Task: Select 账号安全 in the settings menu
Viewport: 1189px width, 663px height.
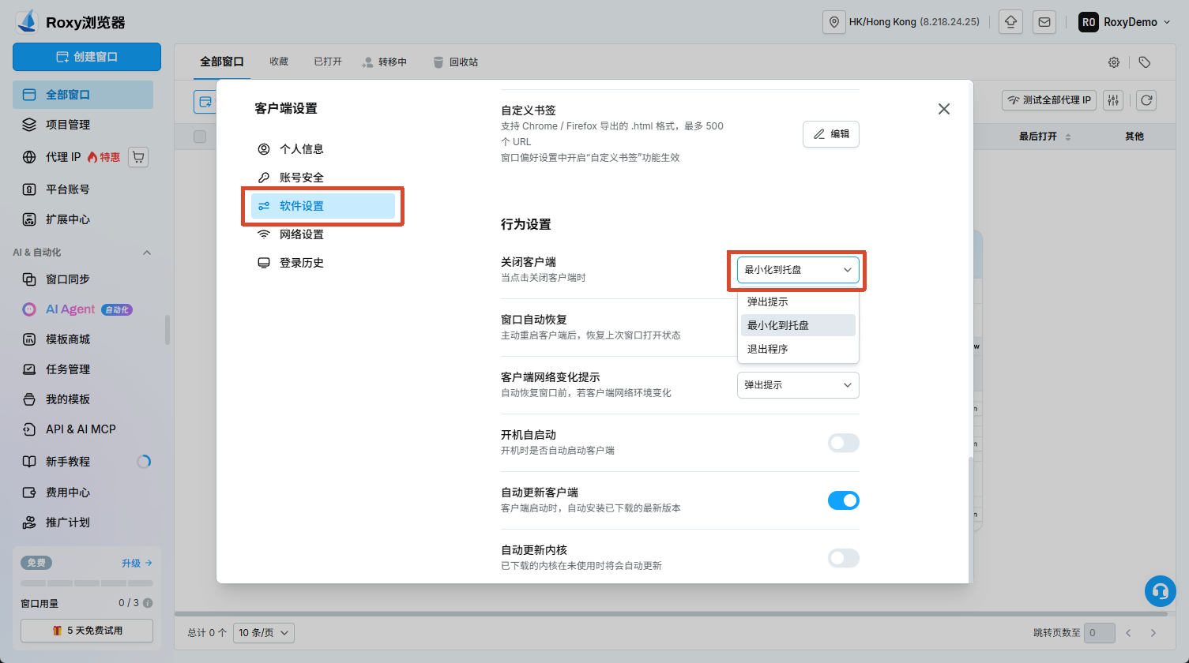Action: click(x=322, y=178)
